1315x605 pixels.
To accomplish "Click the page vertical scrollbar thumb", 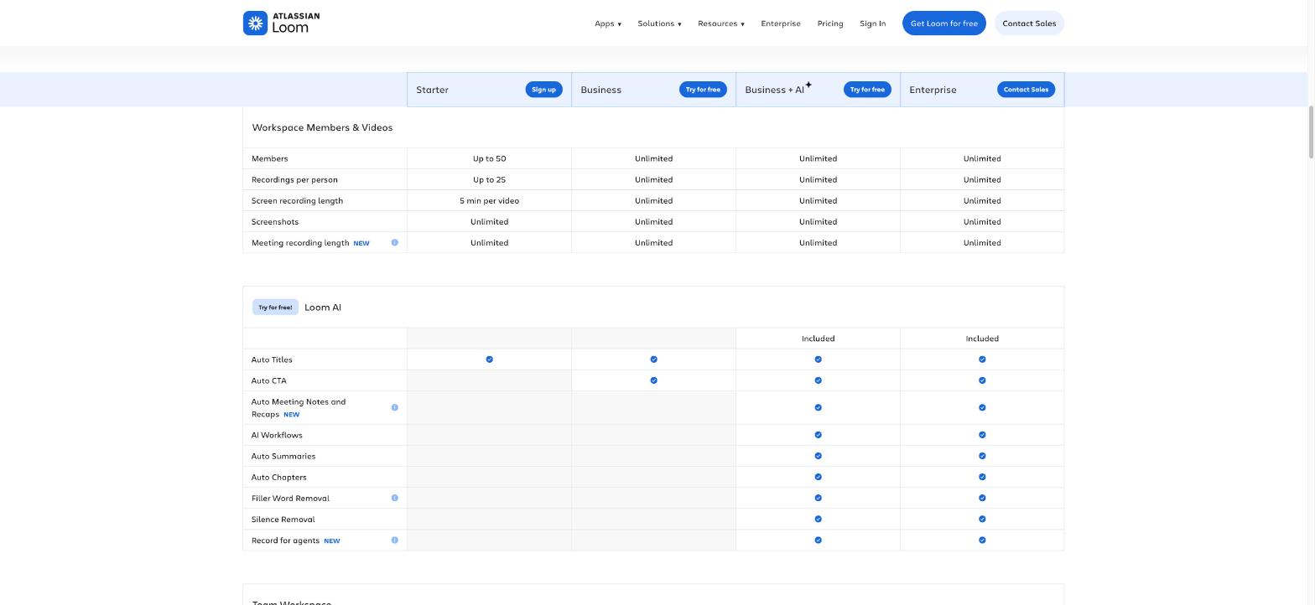I will [x=1311, y=132].
